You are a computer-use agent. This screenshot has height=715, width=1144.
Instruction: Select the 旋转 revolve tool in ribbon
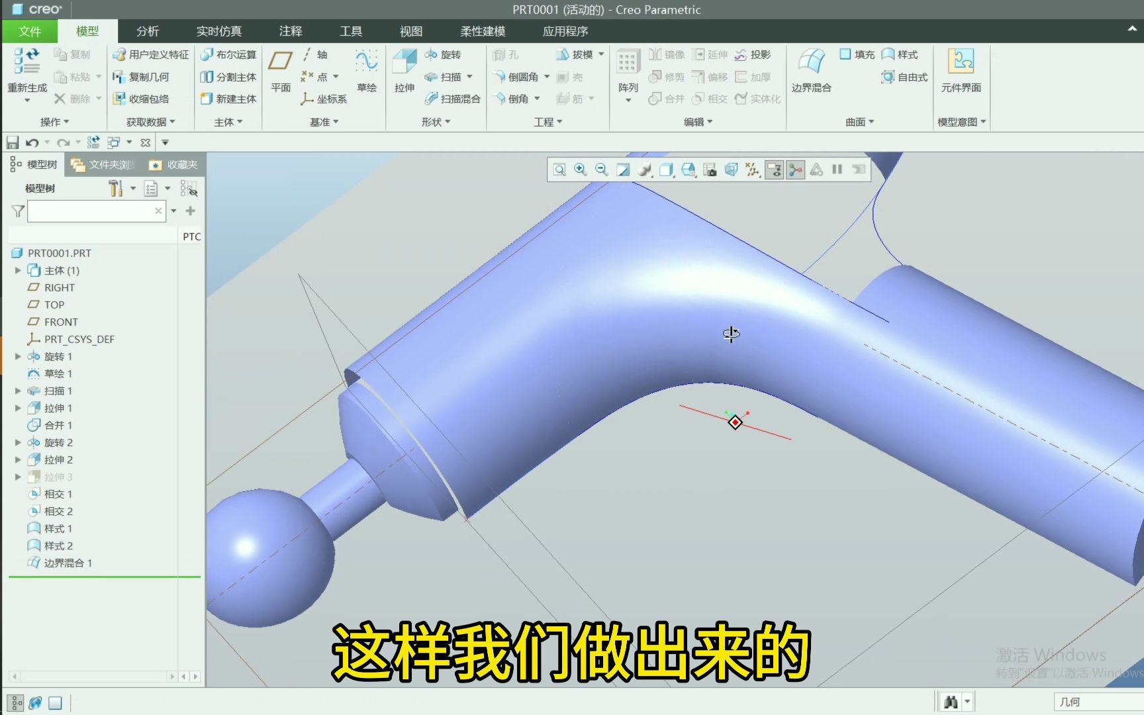[x=443, y=55]
